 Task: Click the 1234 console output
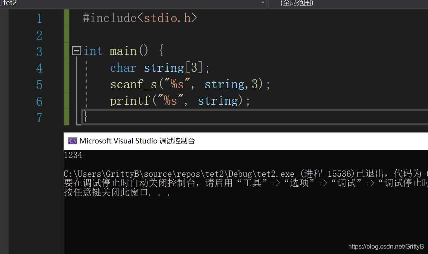click(x=73, y=155)
